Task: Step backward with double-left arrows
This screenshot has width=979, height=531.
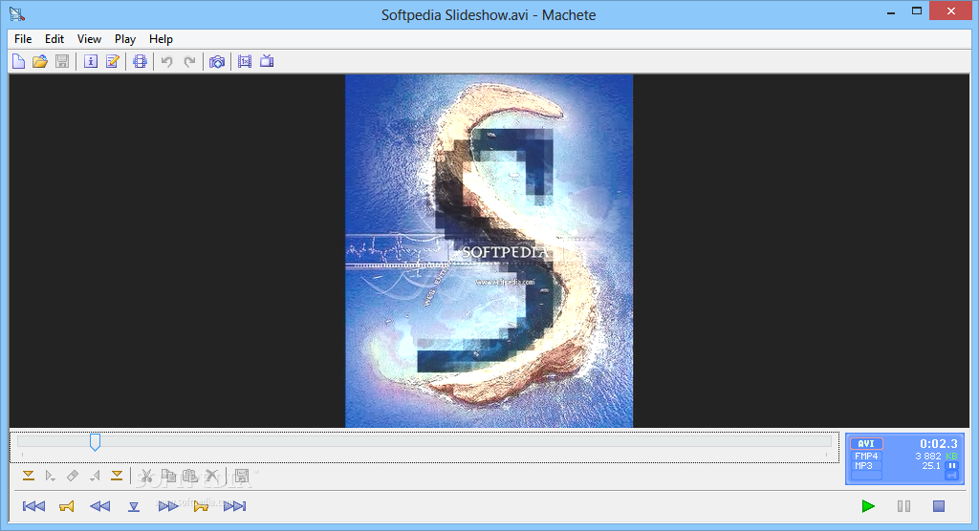Action: (99, 506)
